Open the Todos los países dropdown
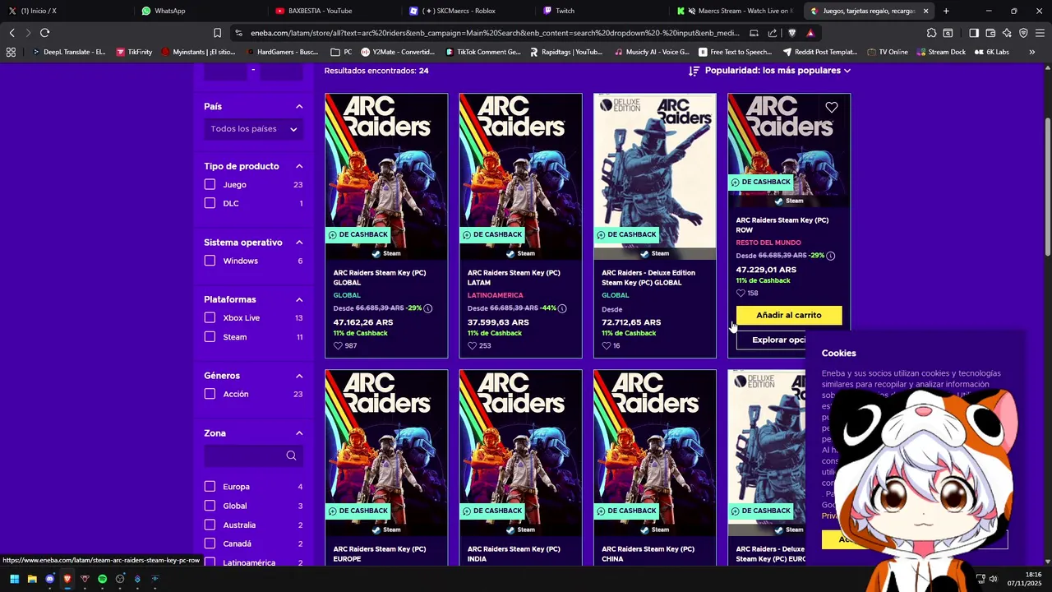 point(253,129)
